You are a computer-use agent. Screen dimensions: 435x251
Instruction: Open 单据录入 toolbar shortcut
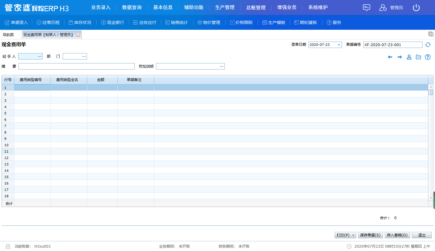point(16,22)
